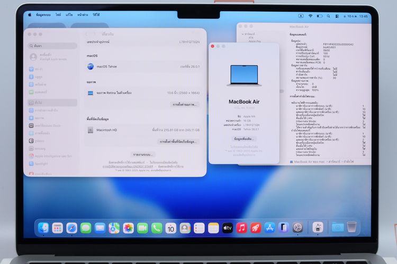Open System Settings gear icon in the Dock

[298, 228]
